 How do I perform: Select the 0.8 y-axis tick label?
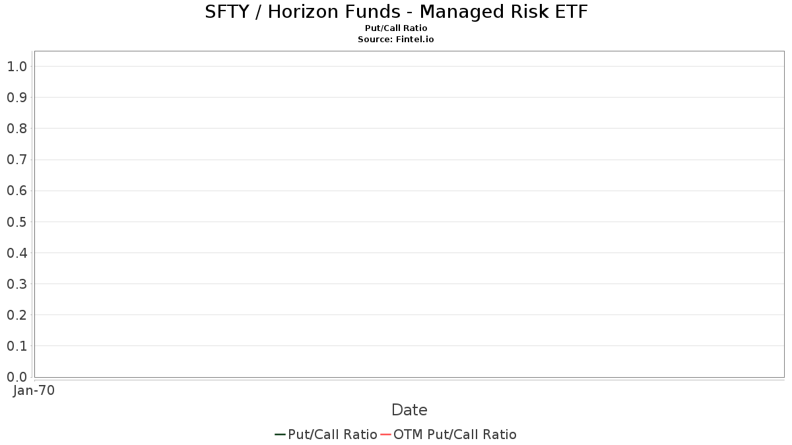pyautogui.click(x=16, y=128)
